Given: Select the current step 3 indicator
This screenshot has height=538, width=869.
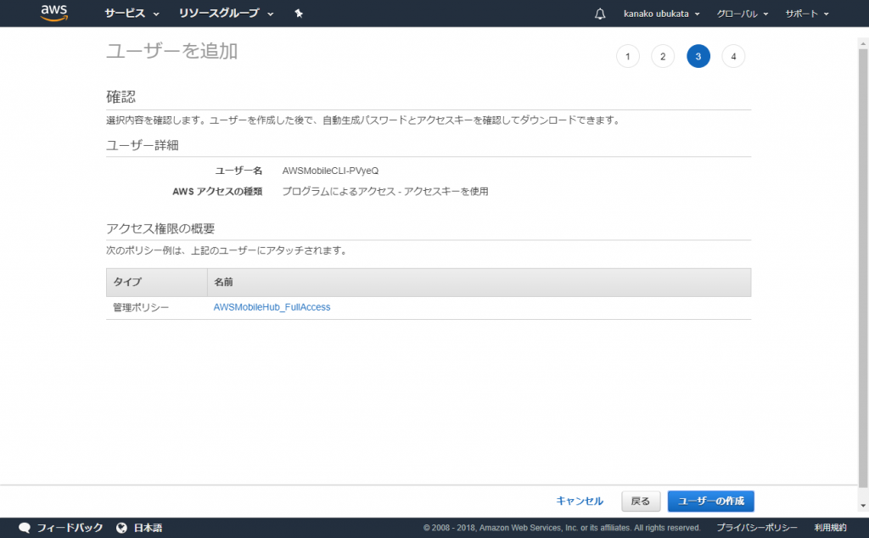Looking at the screenshot, I should pos(698,56).
